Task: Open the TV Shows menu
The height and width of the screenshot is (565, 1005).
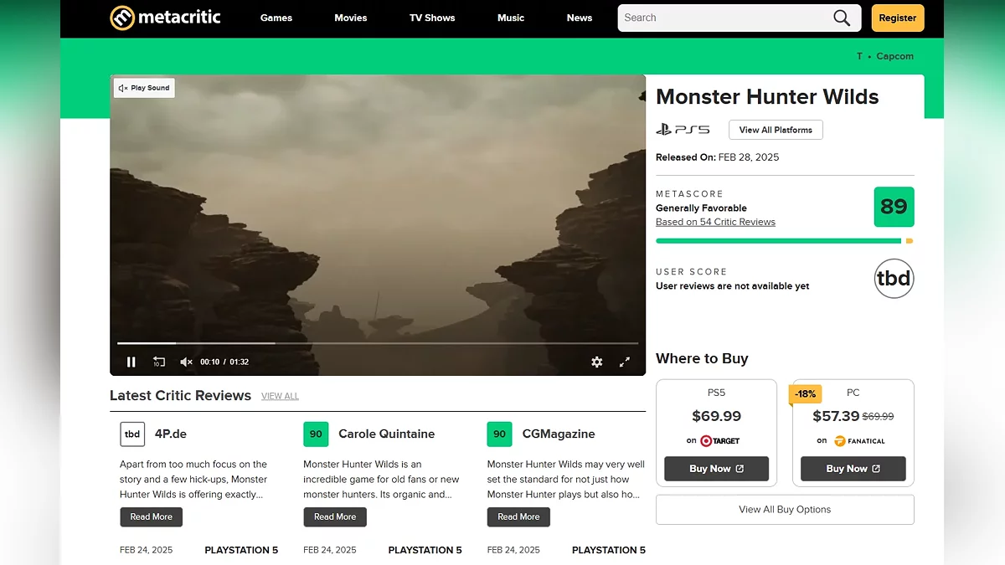Action: pyautogui.click(x=432, y=18)
